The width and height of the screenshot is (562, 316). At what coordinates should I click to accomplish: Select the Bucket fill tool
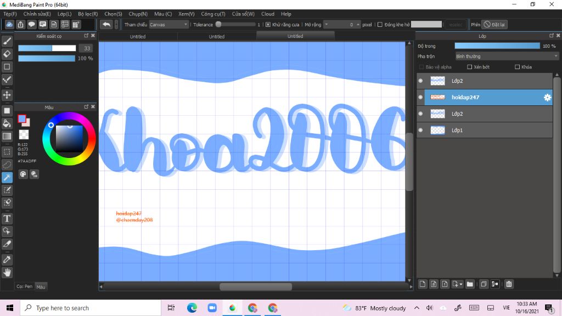coord(7,123)
